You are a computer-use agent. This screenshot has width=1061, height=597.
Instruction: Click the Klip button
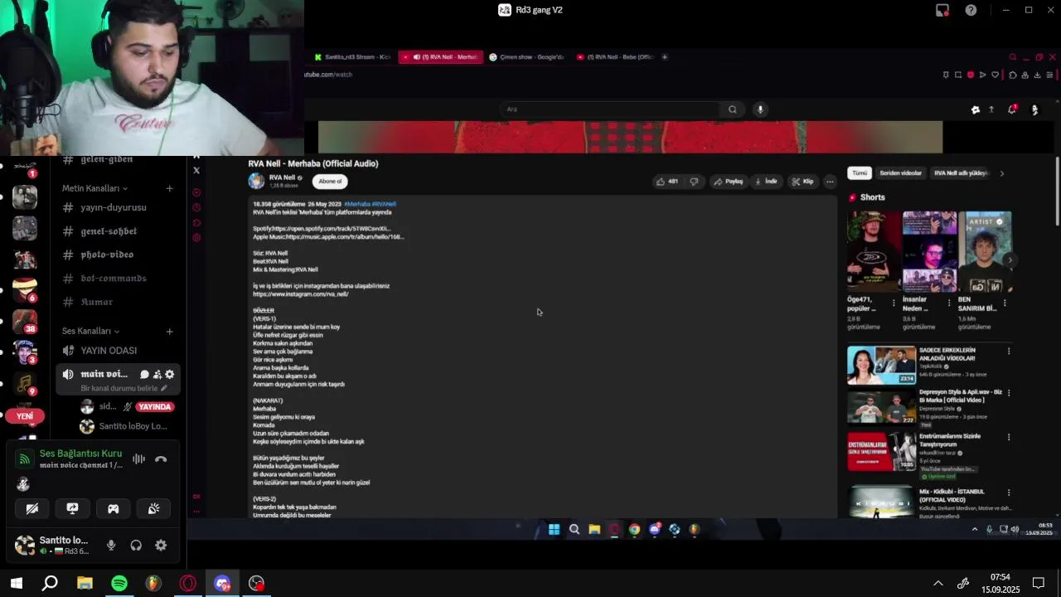tap(802, 182)
